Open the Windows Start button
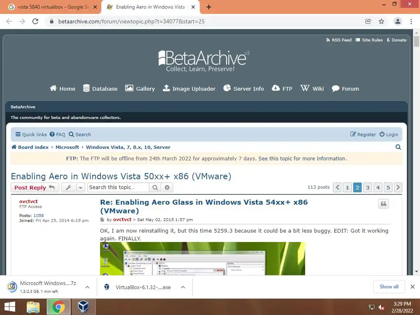Screen dimensions: 420x315 coord(10,307)
